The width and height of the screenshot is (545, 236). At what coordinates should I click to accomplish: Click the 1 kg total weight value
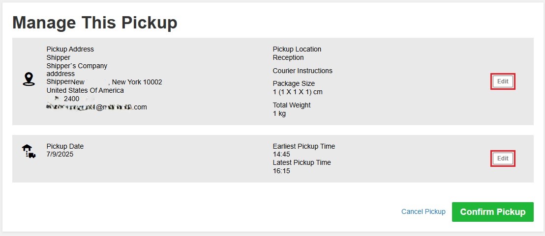[x=279, y=113]
